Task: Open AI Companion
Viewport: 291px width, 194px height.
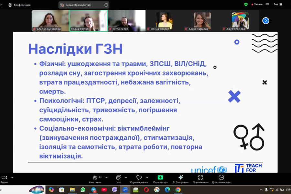Action: pyautogui.click(x=181, y=178)
